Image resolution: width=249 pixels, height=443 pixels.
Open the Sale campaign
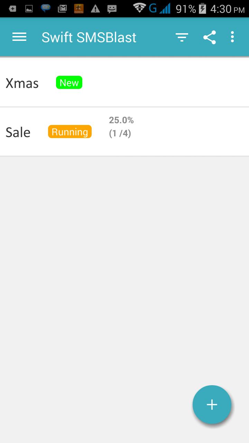(x=18, y=132)
